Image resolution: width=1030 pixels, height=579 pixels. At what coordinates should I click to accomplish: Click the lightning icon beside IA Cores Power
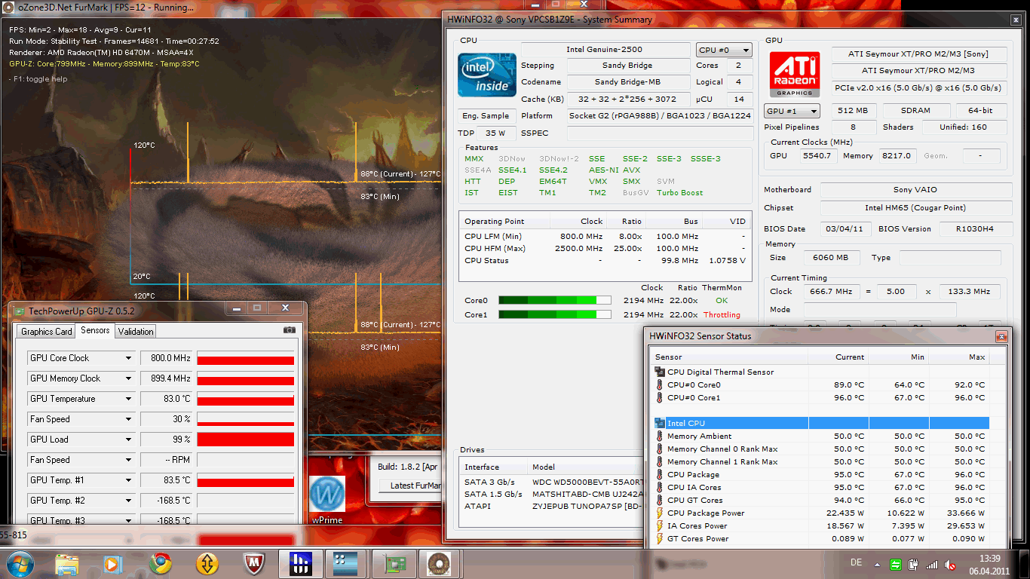pos(660,525)
